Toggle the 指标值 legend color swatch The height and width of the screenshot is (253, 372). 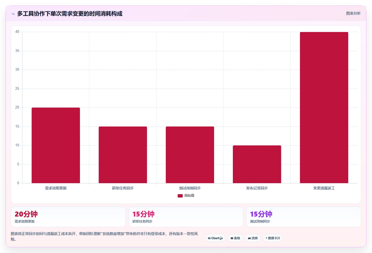tap(180, 196)
